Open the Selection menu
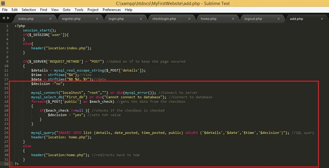The width and height of the screenshot is (329, 168). click(x=29, y=9)
